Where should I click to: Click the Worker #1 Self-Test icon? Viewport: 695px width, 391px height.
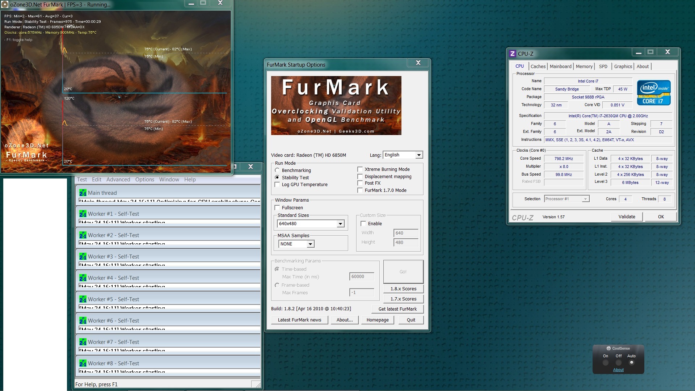83,214
